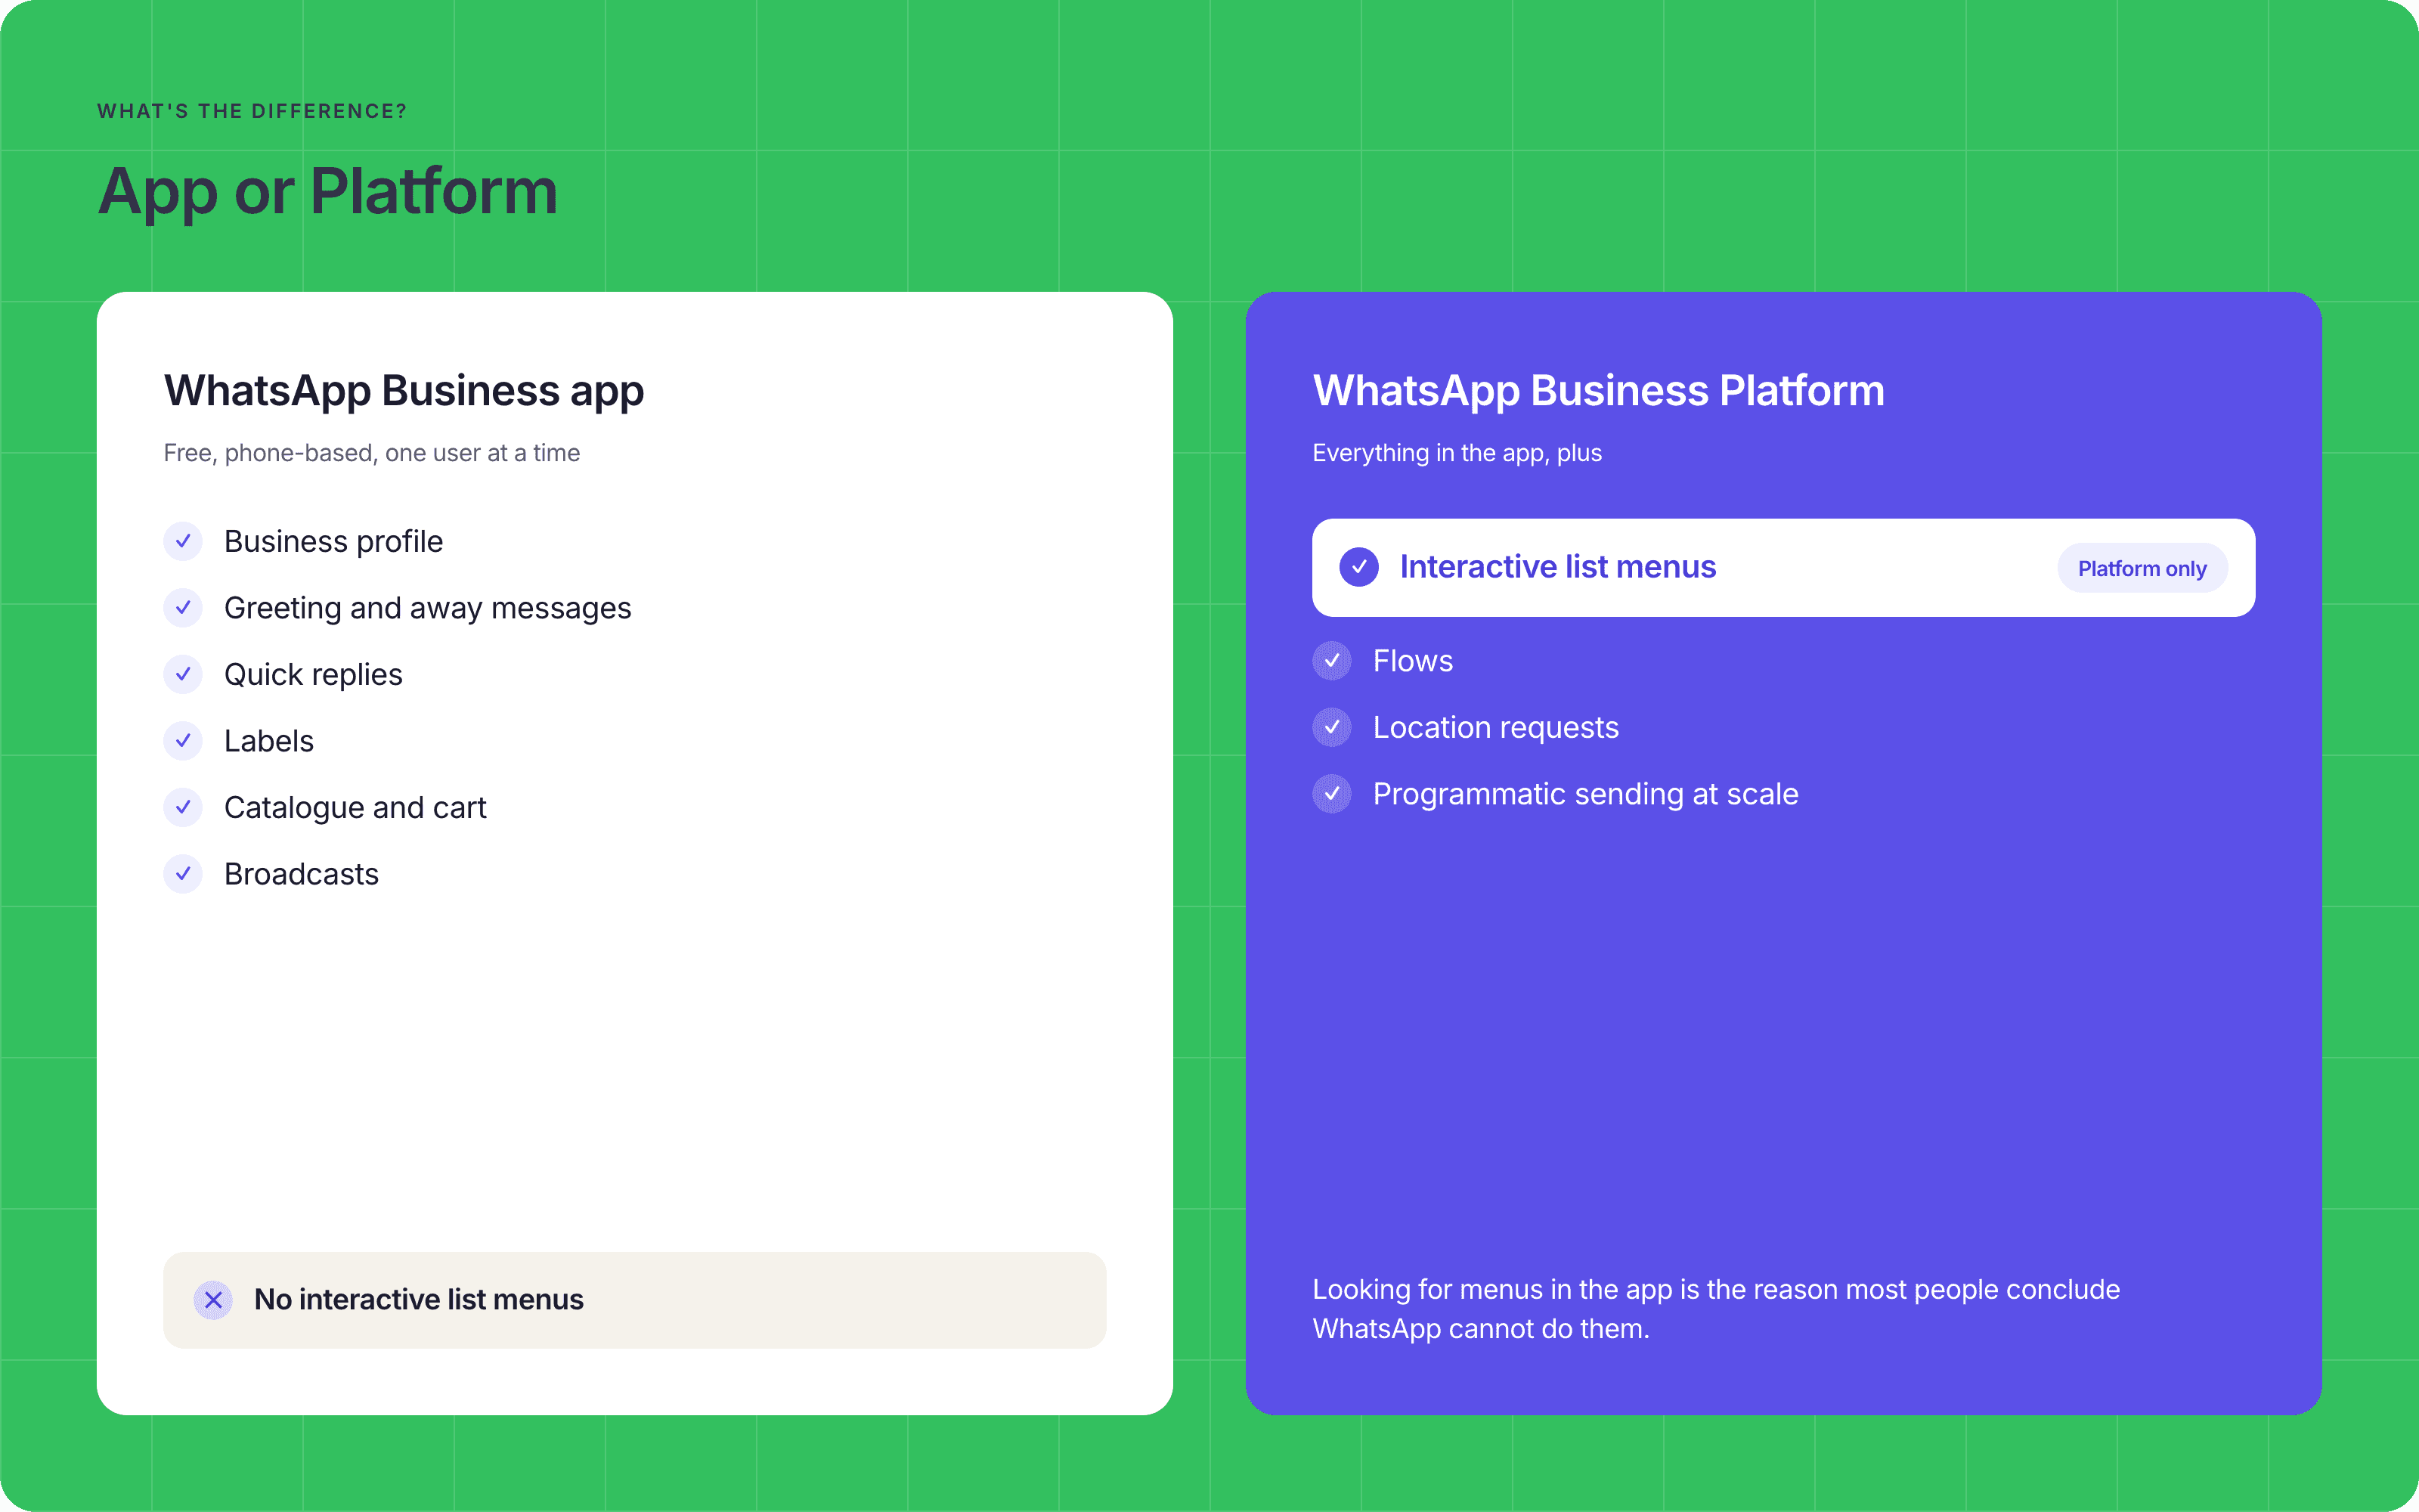The height and width of the screenshot is (1512, 2419).
Task: Click the Quick replies text
Action: point(313,675)
